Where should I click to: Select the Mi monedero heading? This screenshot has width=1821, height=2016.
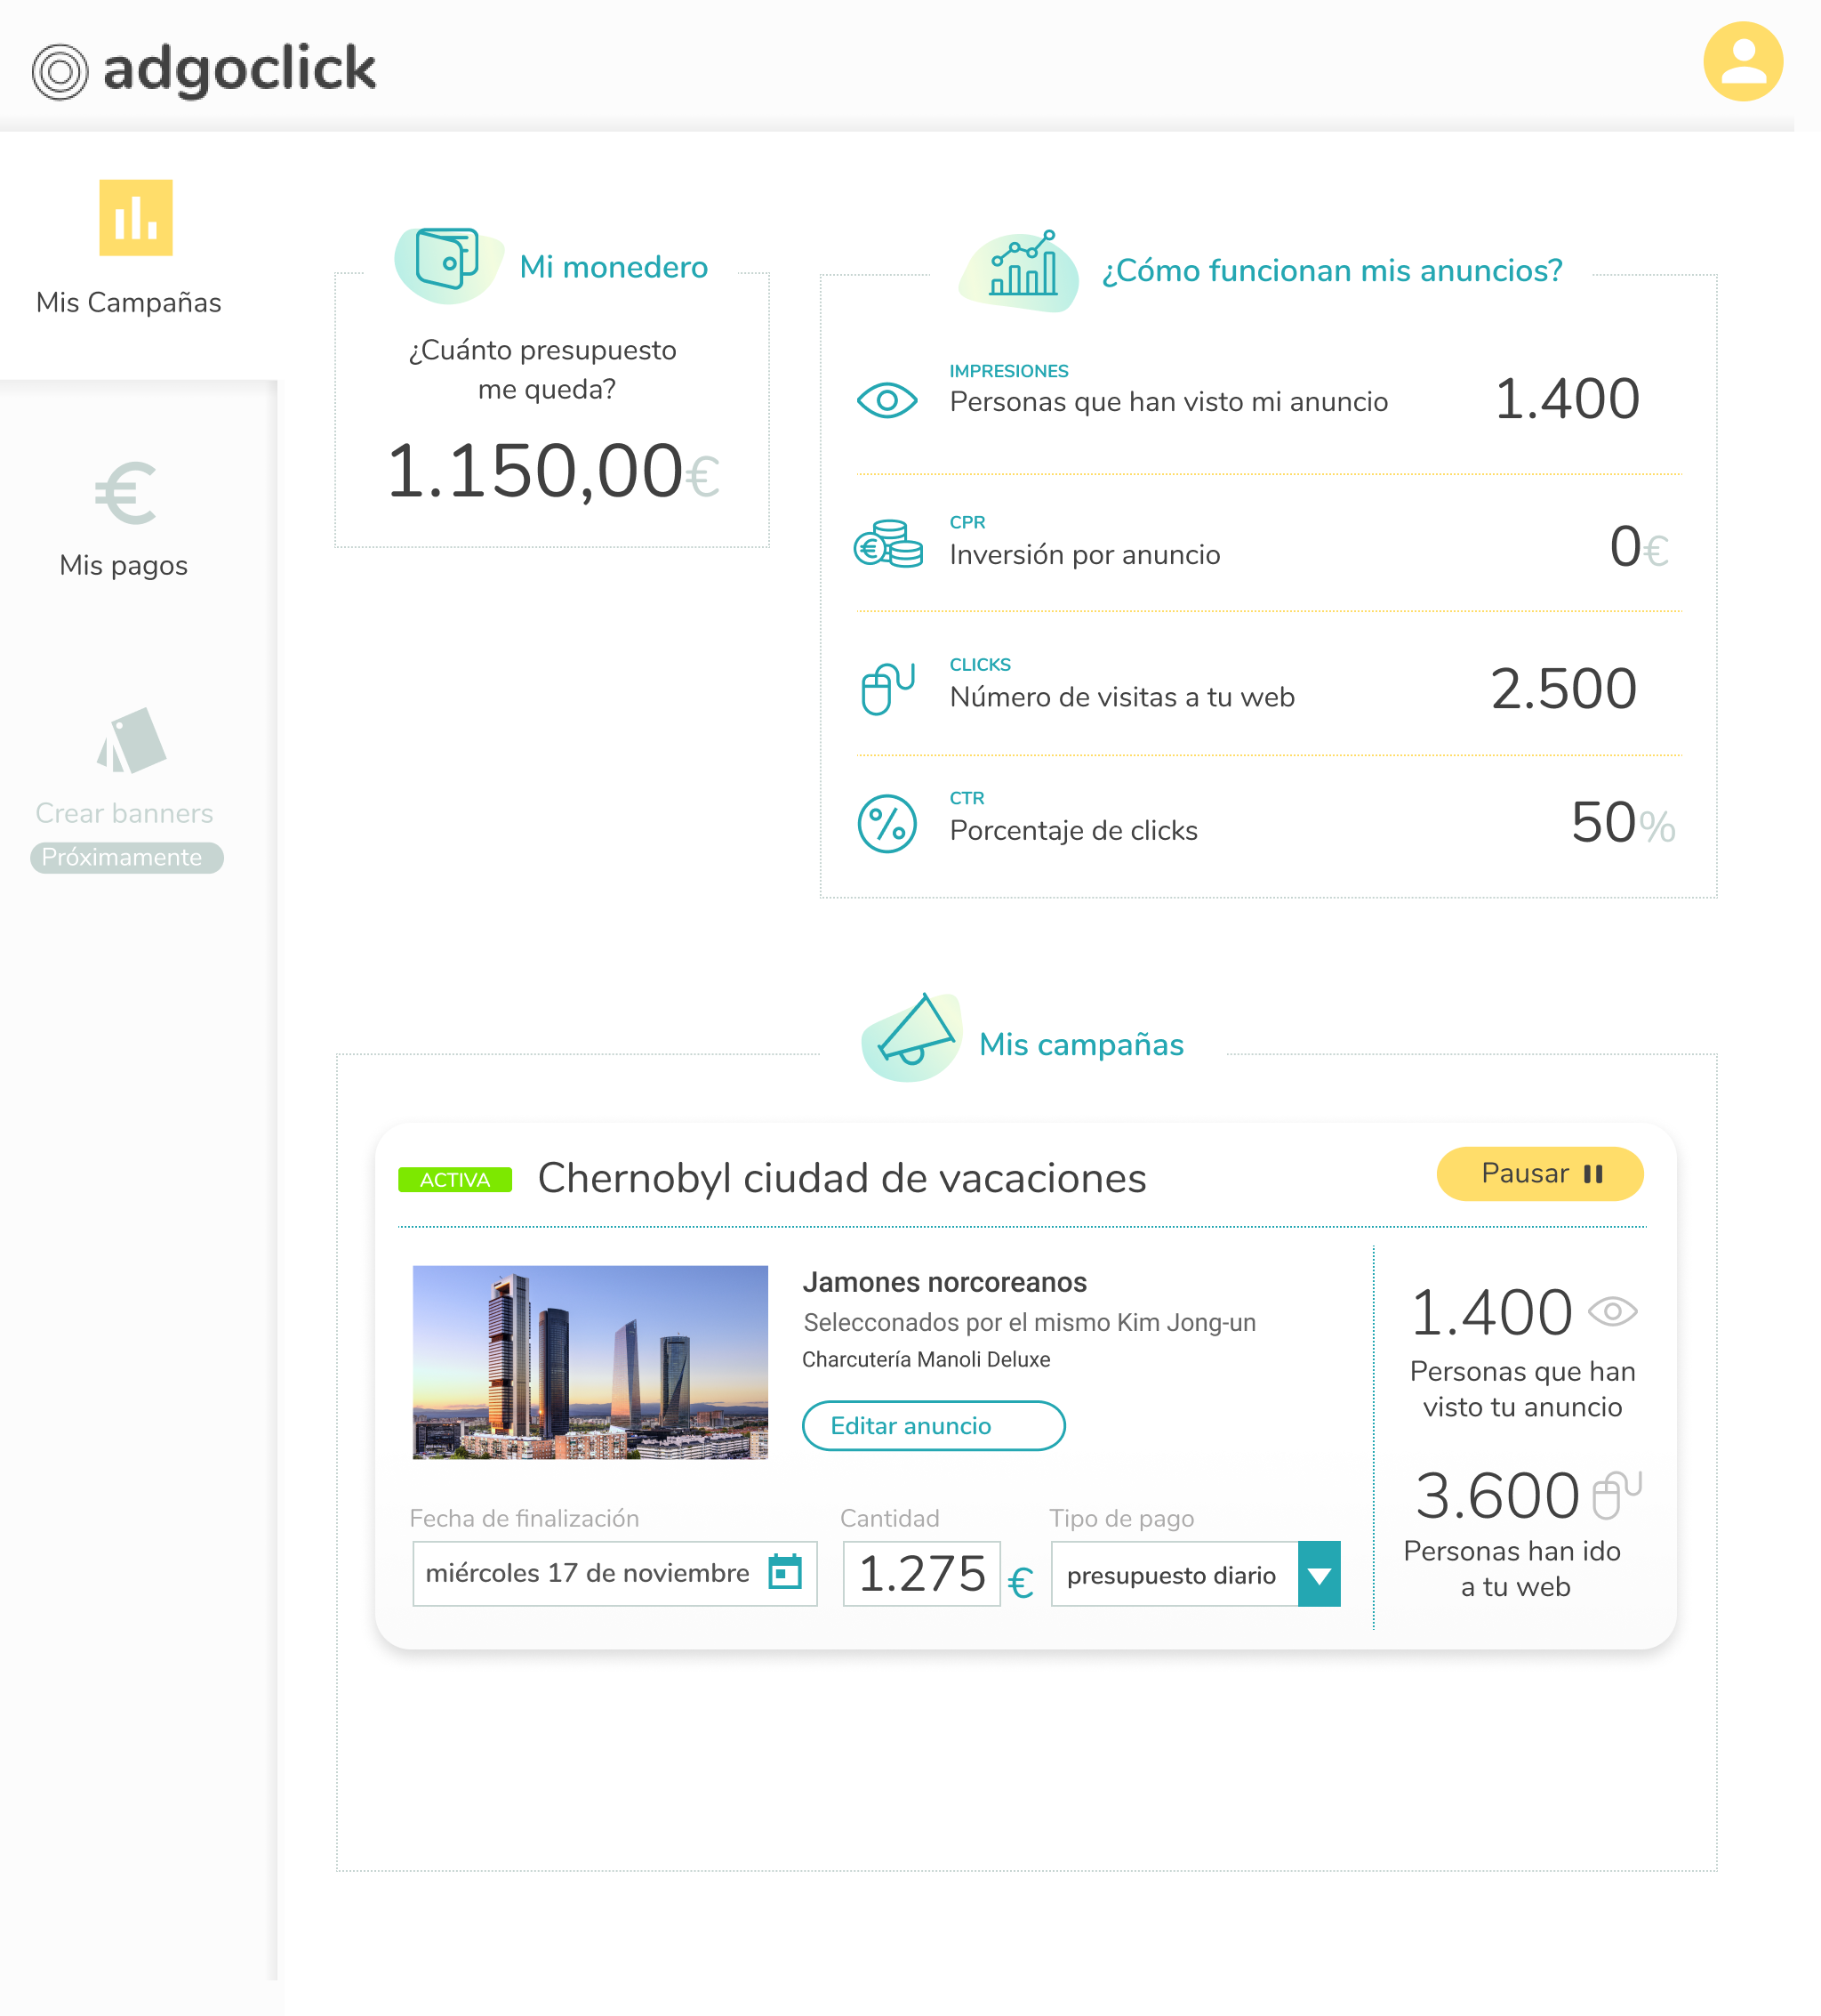(x=613, y=267)
